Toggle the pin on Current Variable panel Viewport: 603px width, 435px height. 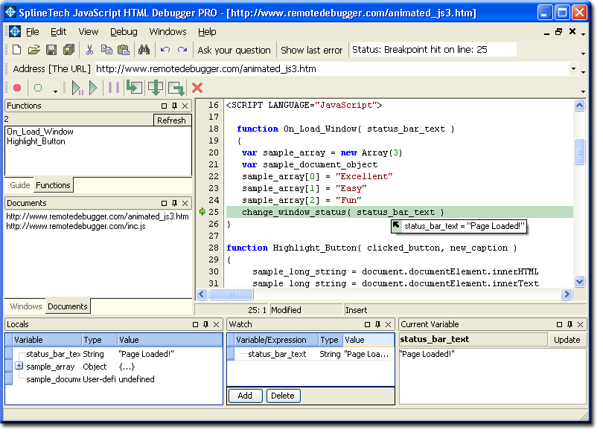pos(570,324)
